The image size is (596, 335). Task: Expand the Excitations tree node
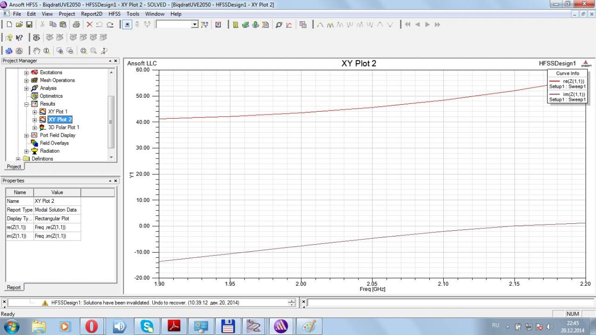27,73
